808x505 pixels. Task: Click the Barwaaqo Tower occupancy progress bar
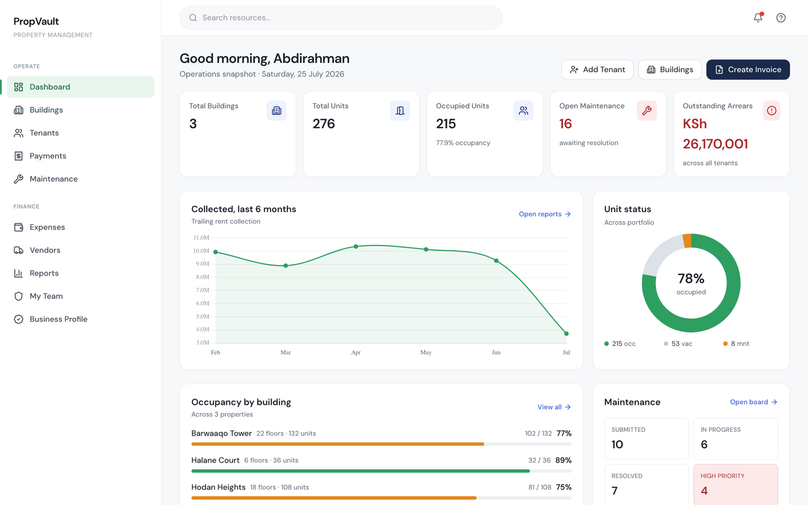click(x=381, y=444)
